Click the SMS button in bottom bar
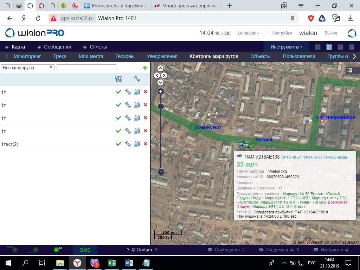The width and height of the screenshot is (360, 270). tap(85, 250)
